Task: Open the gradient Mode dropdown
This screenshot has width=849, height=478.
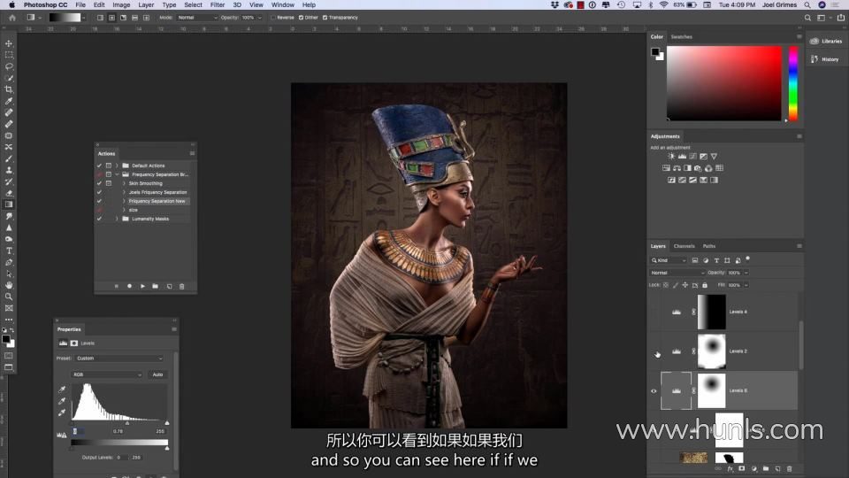Action: click(197, 18)
